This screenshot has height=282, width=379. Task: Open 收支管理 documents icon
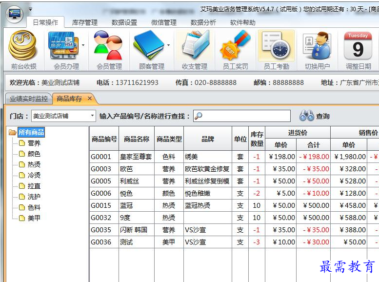(x=195, y=50)
